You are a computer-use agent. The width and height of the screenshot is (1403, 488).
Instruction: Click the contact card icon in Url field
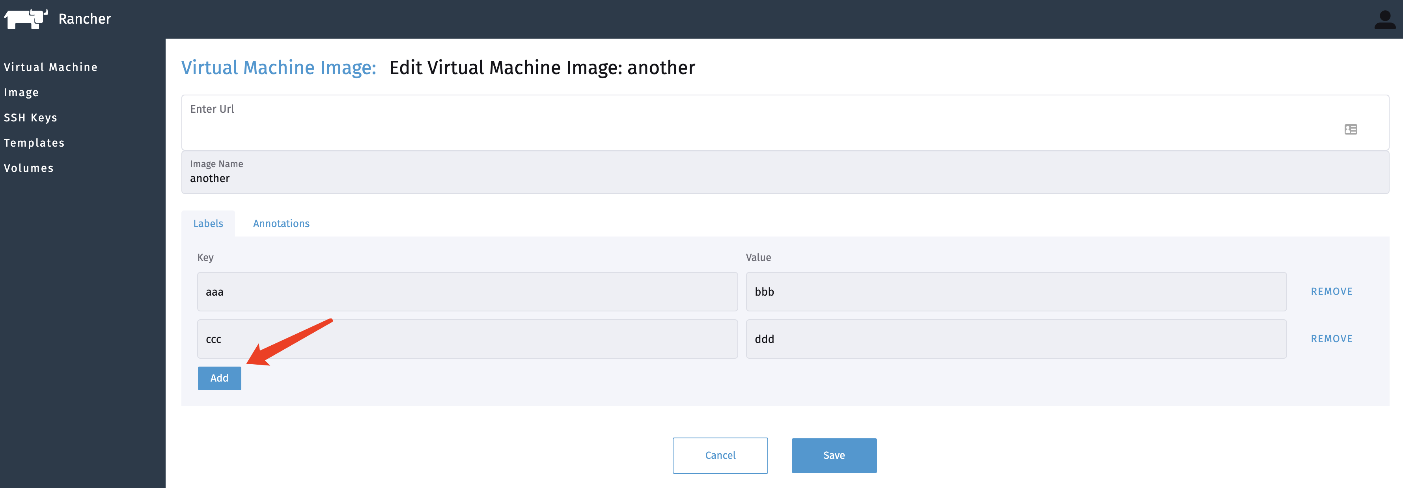coord(1351,129)
